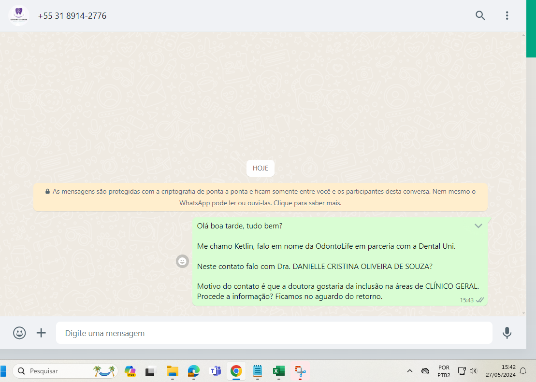Click the line mentioning DANIELLE CRISTINA OLIVEIRA DE SOUZA
The height and width of the screenshot is (382, 536).
tap(315, 266)
